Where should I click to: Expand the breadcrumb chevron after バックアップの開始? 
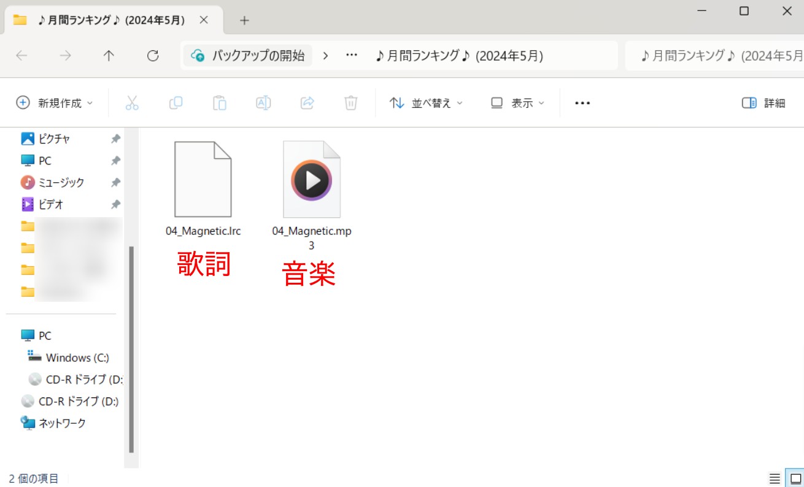(326, 56)
